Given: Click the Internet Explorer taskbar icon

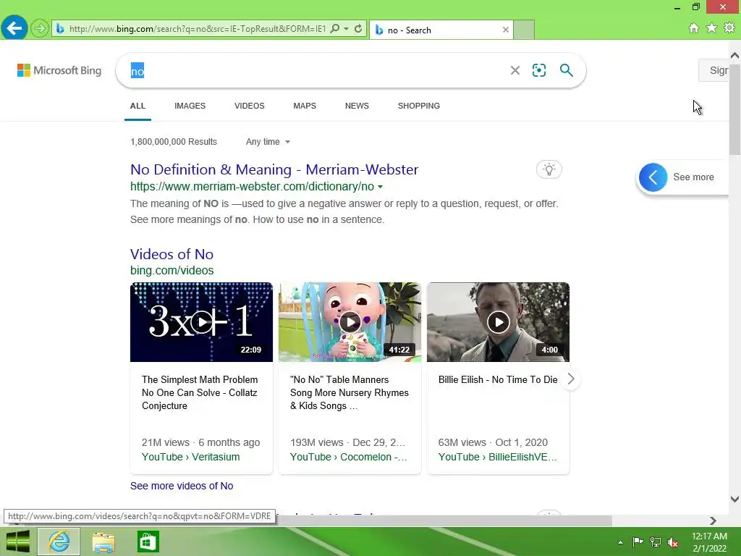Looking at the screenshot, I should coord(59,542).
